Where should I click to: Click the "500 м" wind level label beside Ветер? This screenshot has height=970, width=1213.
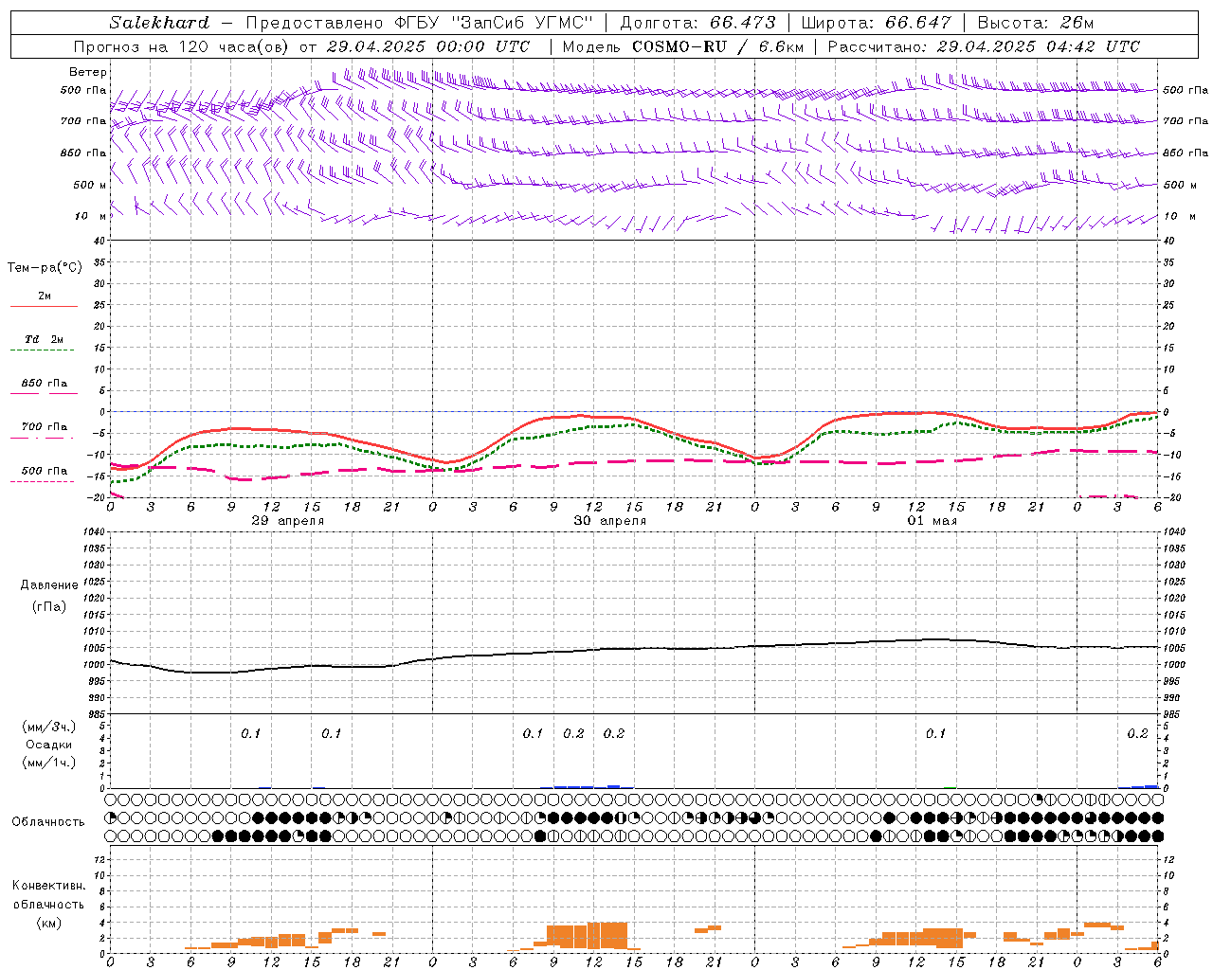click(90, 186)
